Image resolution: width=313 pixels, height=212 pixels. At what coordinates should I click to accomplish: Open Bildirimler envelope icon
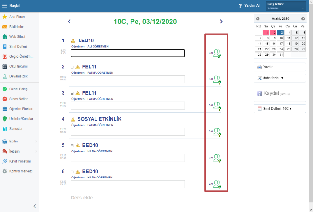[5, 27]
